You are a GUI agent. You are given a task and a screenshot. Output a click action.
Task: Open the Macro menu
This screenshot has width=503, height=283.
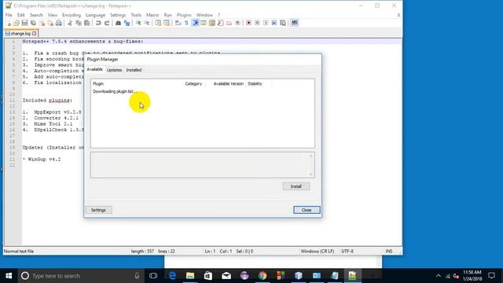(152, 15)
